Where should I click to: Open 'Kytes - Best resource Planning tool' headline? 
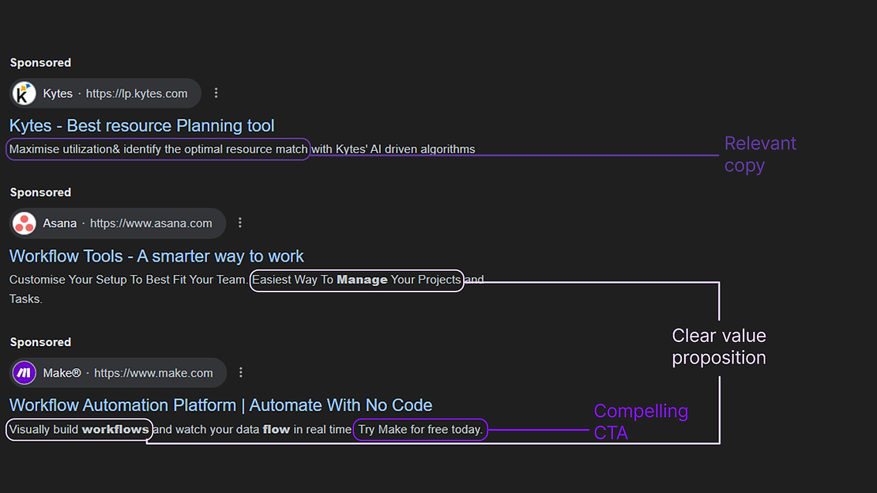point(141,126)
